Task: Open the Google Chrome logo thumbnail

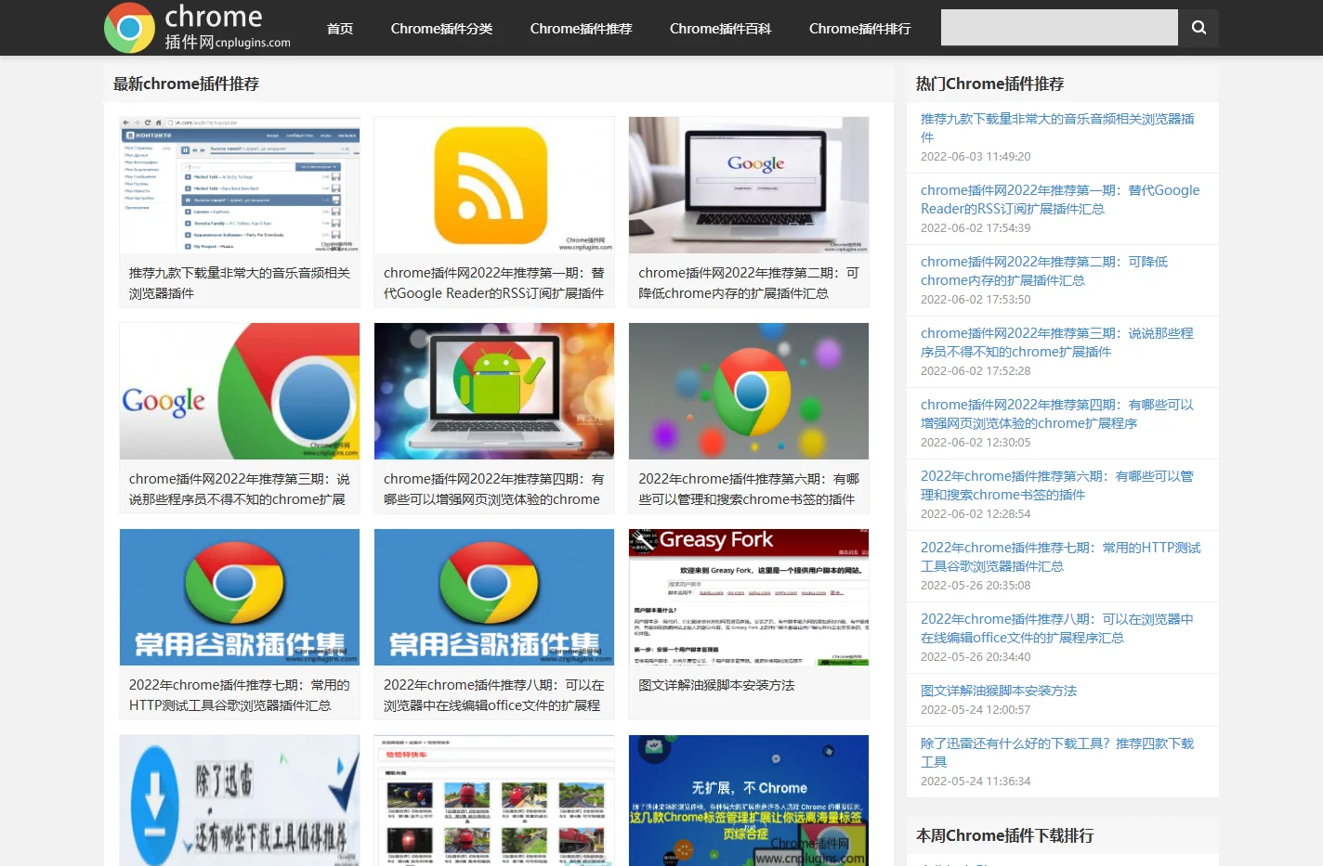Action: point(240,391)
